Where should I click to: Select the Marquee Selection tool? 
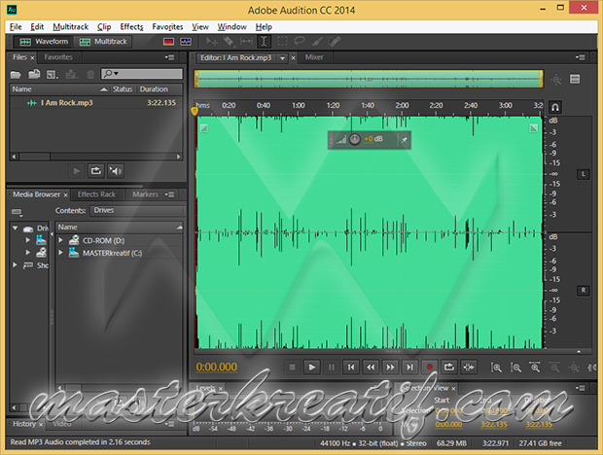[x=282, y=42]
